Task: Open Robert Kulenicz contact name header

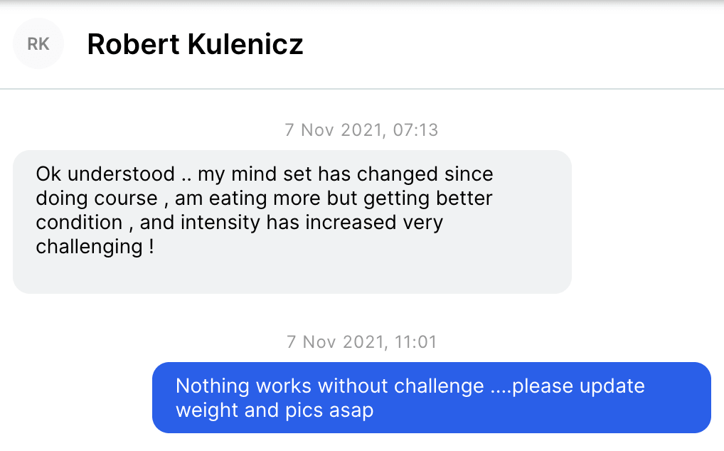Action: (195, 44)
